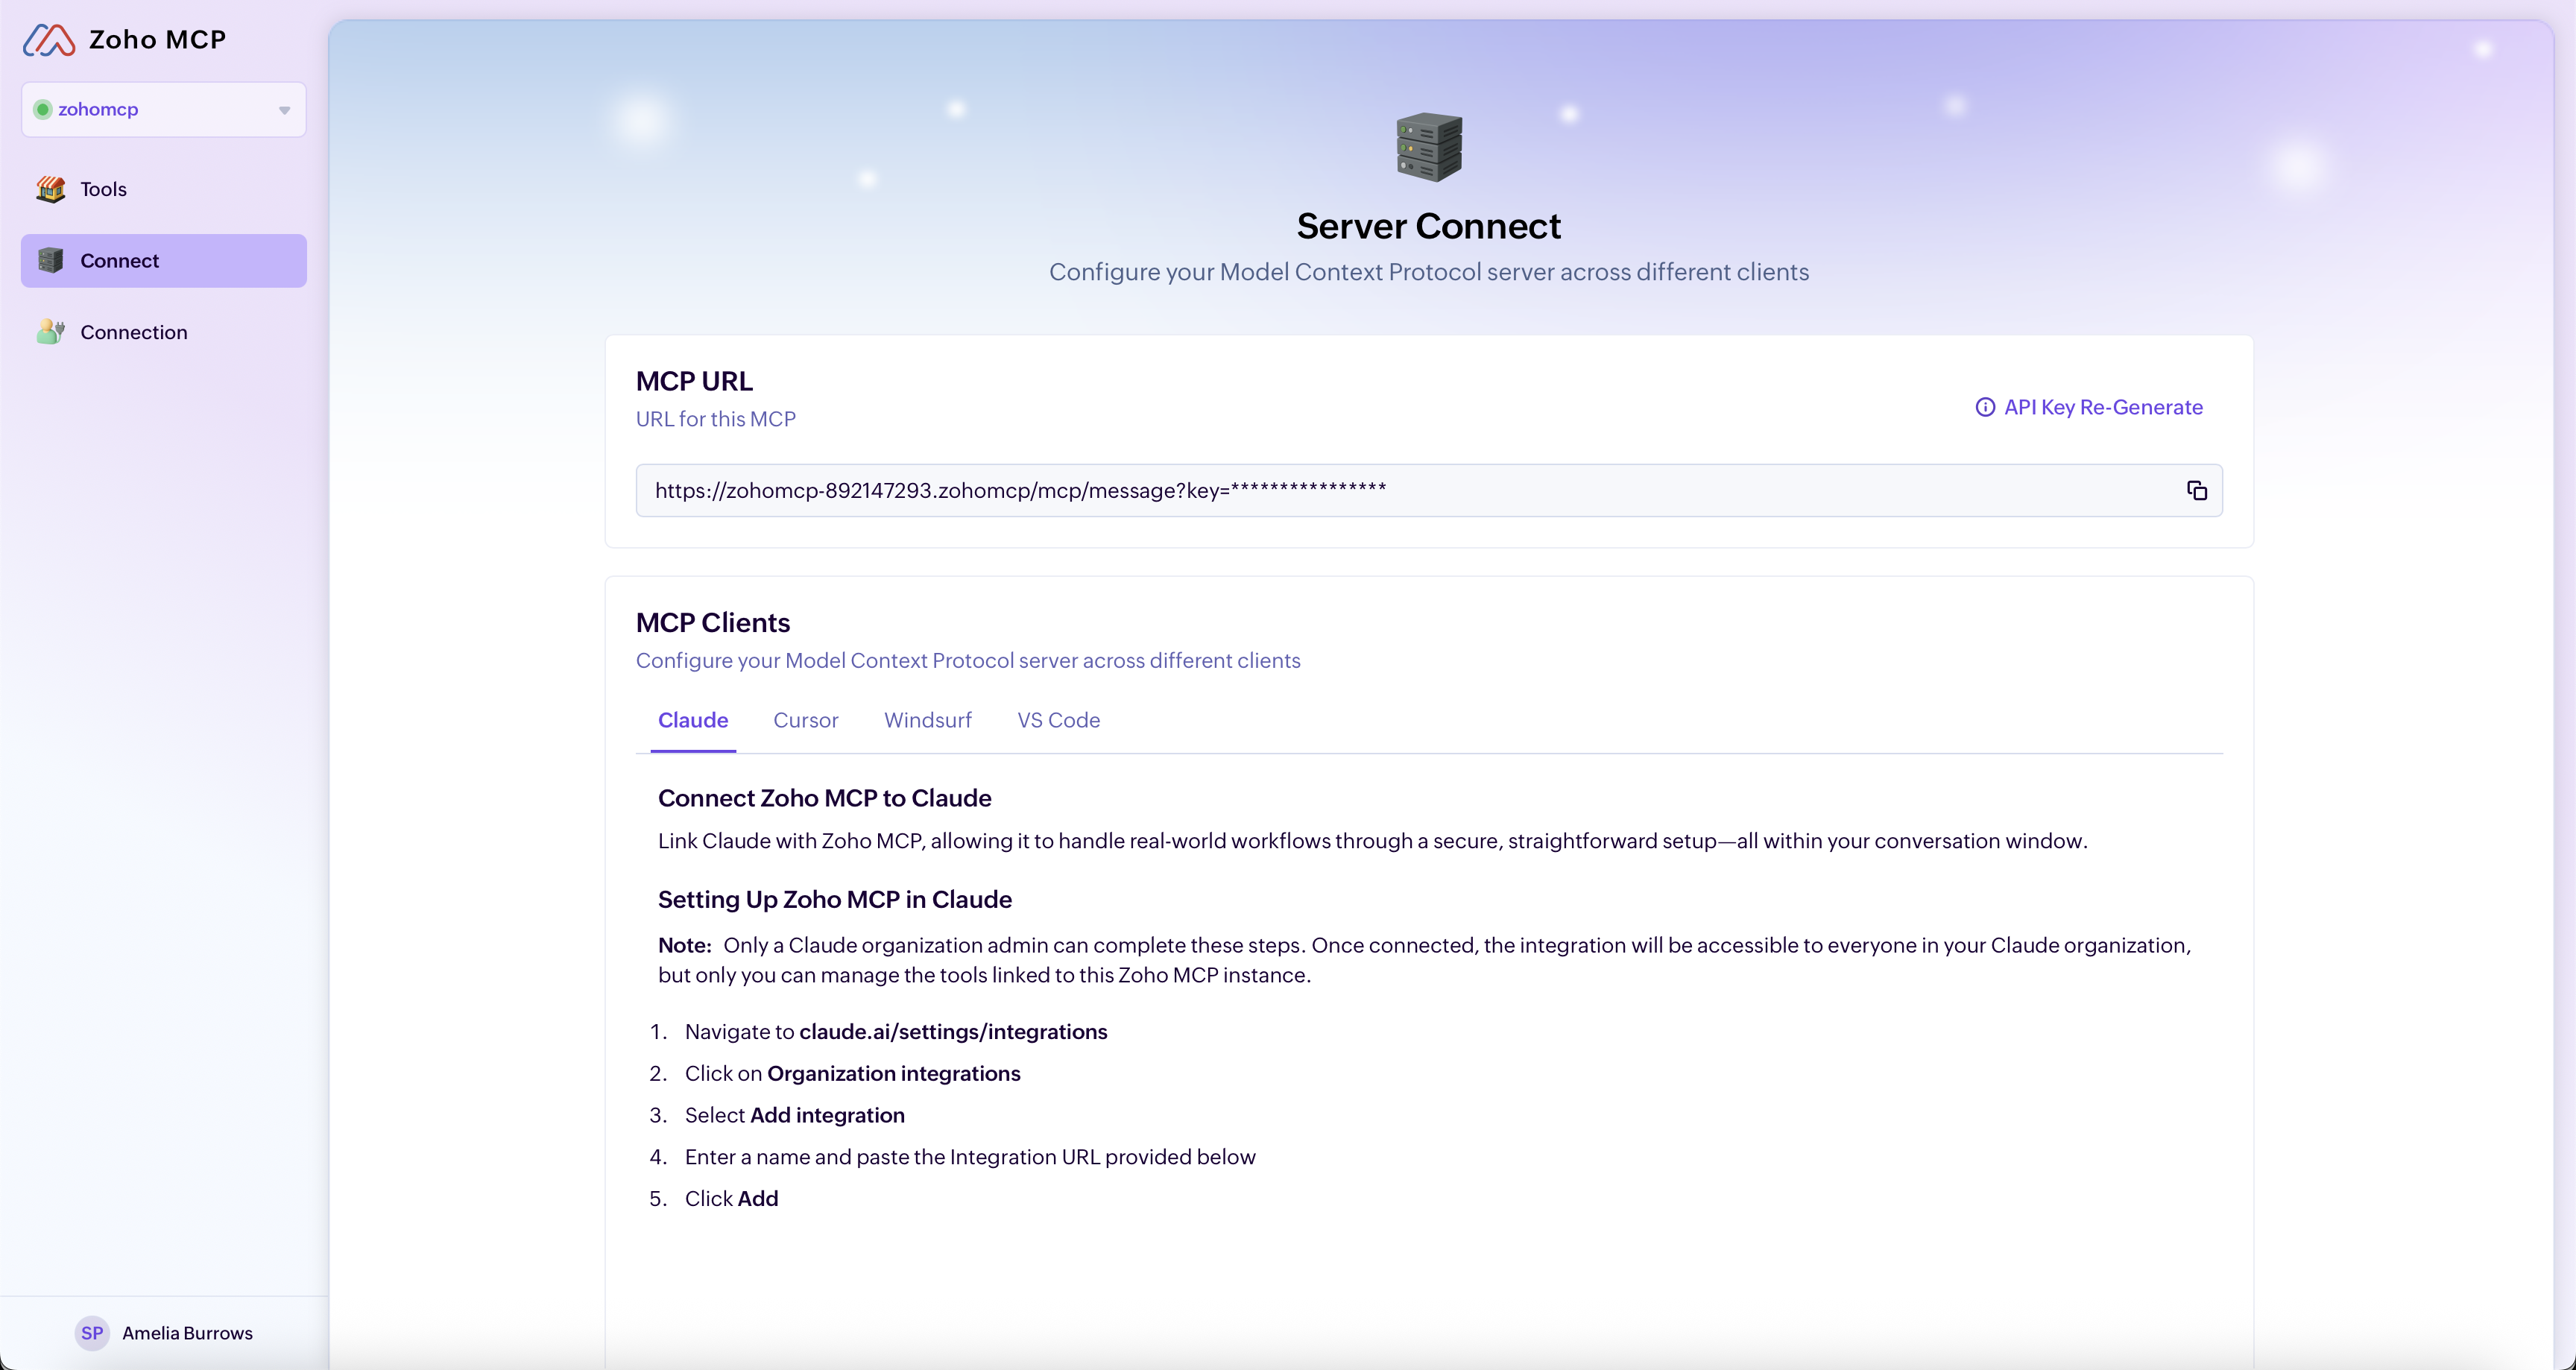Click the green status dot on zohomcp
Viewport: 2576px width, 1370px height.
43,110
